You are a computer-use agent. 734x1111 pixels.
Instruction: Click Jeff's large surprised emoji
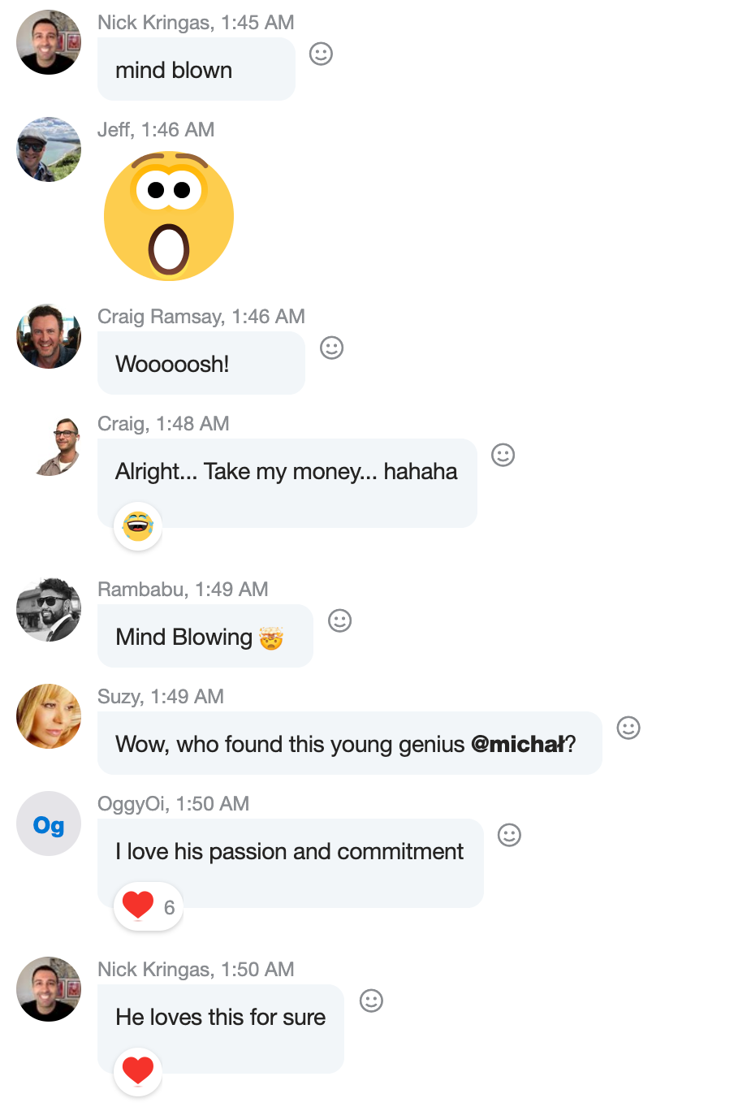pyautogui.click(x=169, y=217)
